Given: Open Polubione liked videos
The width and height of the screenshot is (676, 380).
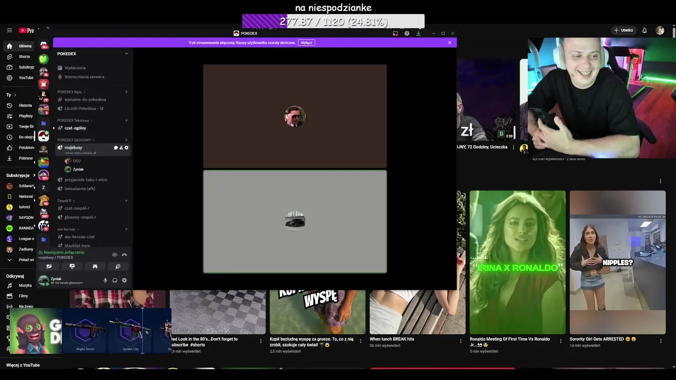Looking at the screenshot, I should tap(20, 148).
